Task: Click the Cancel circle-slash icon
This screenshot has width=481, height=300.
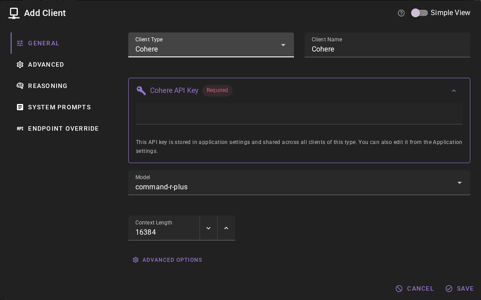Action: click(399, 289)
